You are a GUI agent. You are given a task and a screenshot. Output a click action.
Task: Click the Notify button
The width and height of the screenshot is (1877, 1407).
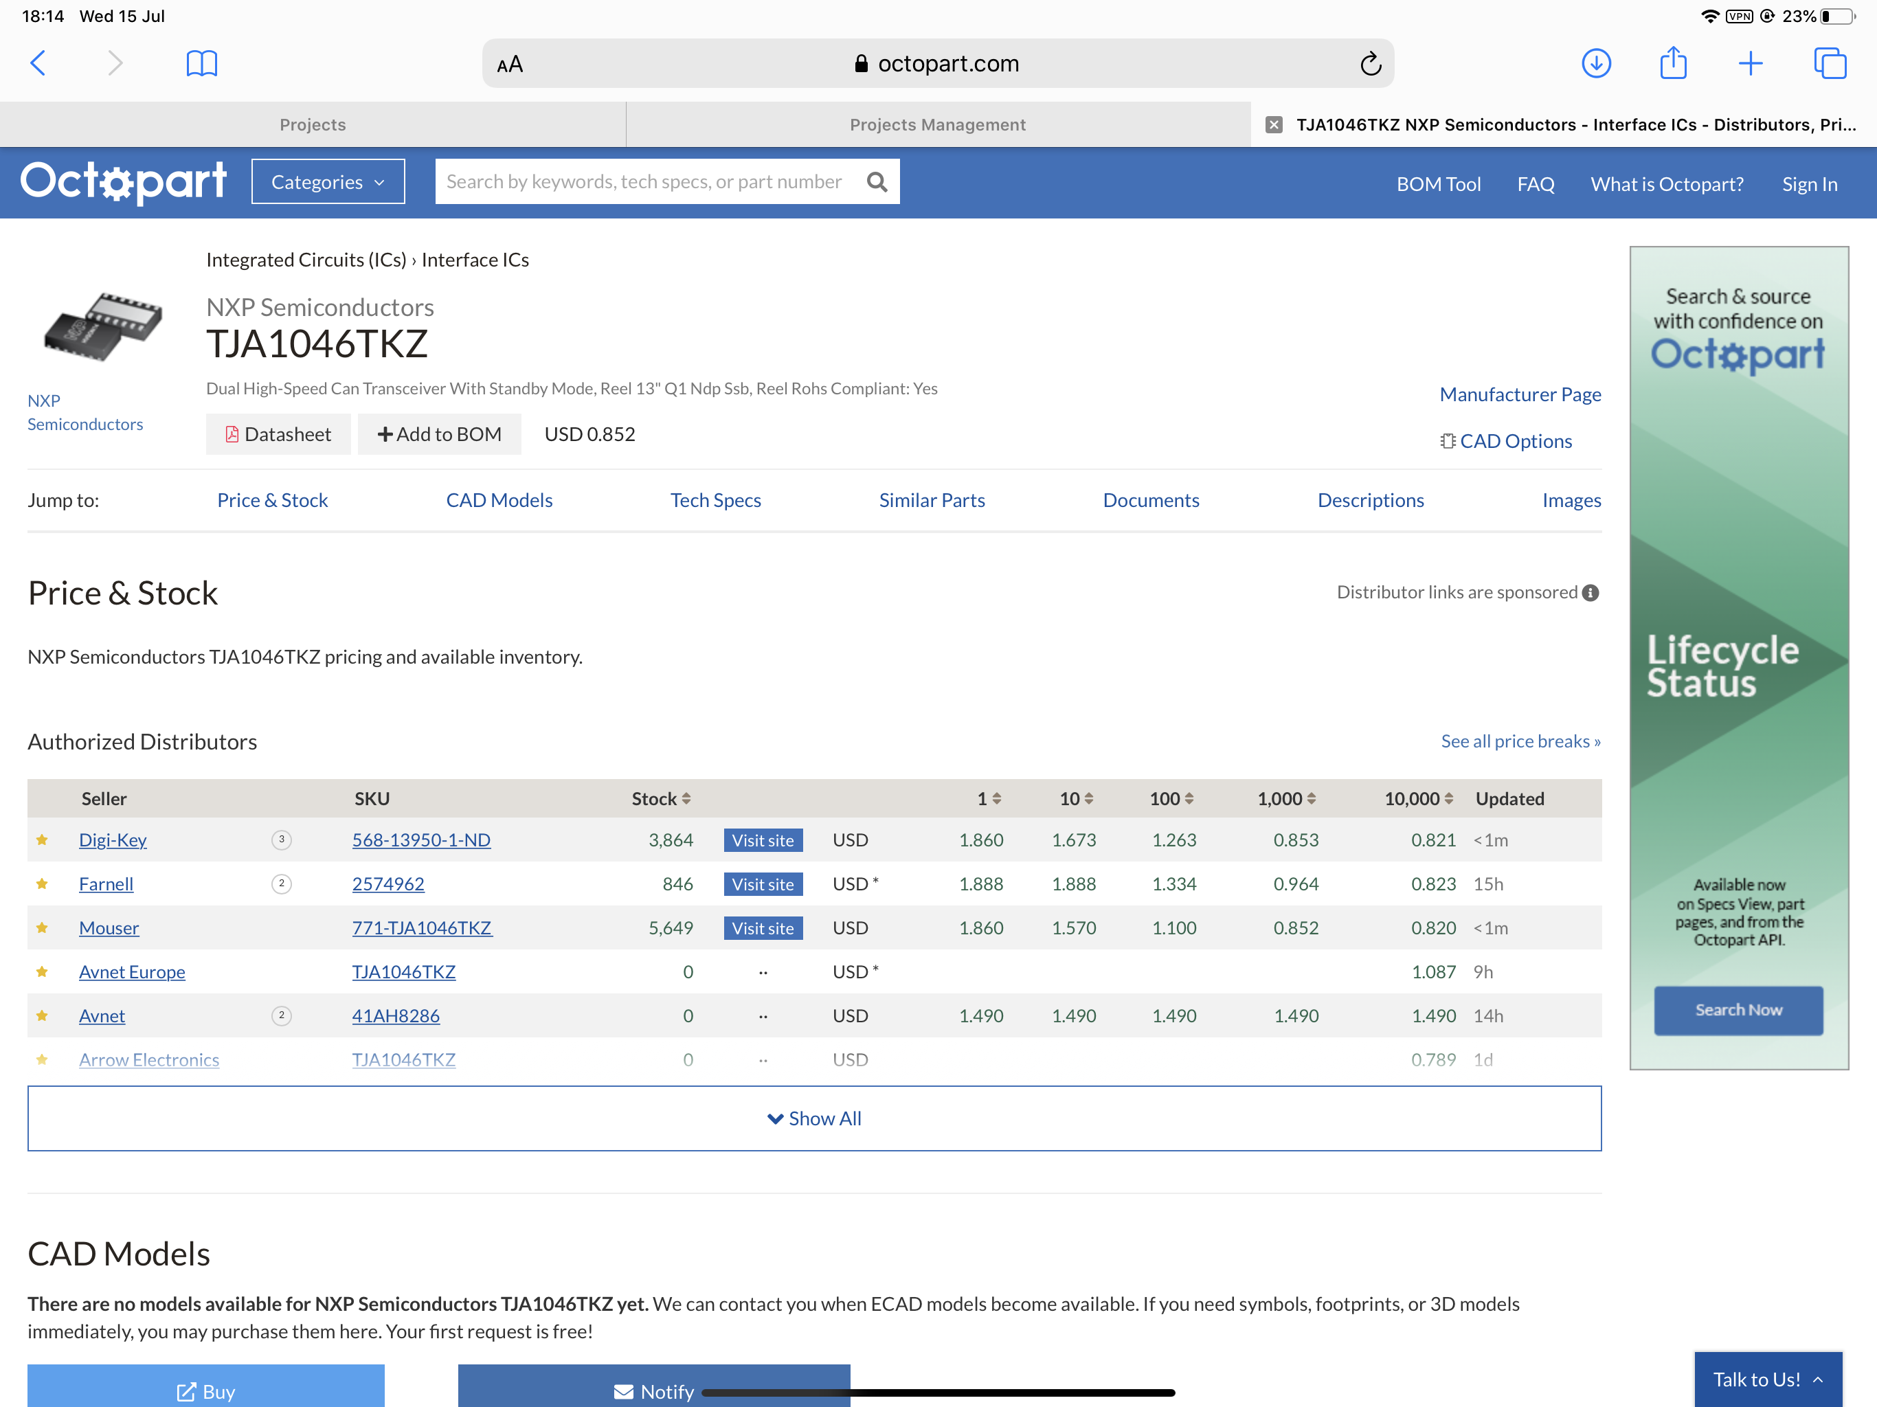point(653,1386)
